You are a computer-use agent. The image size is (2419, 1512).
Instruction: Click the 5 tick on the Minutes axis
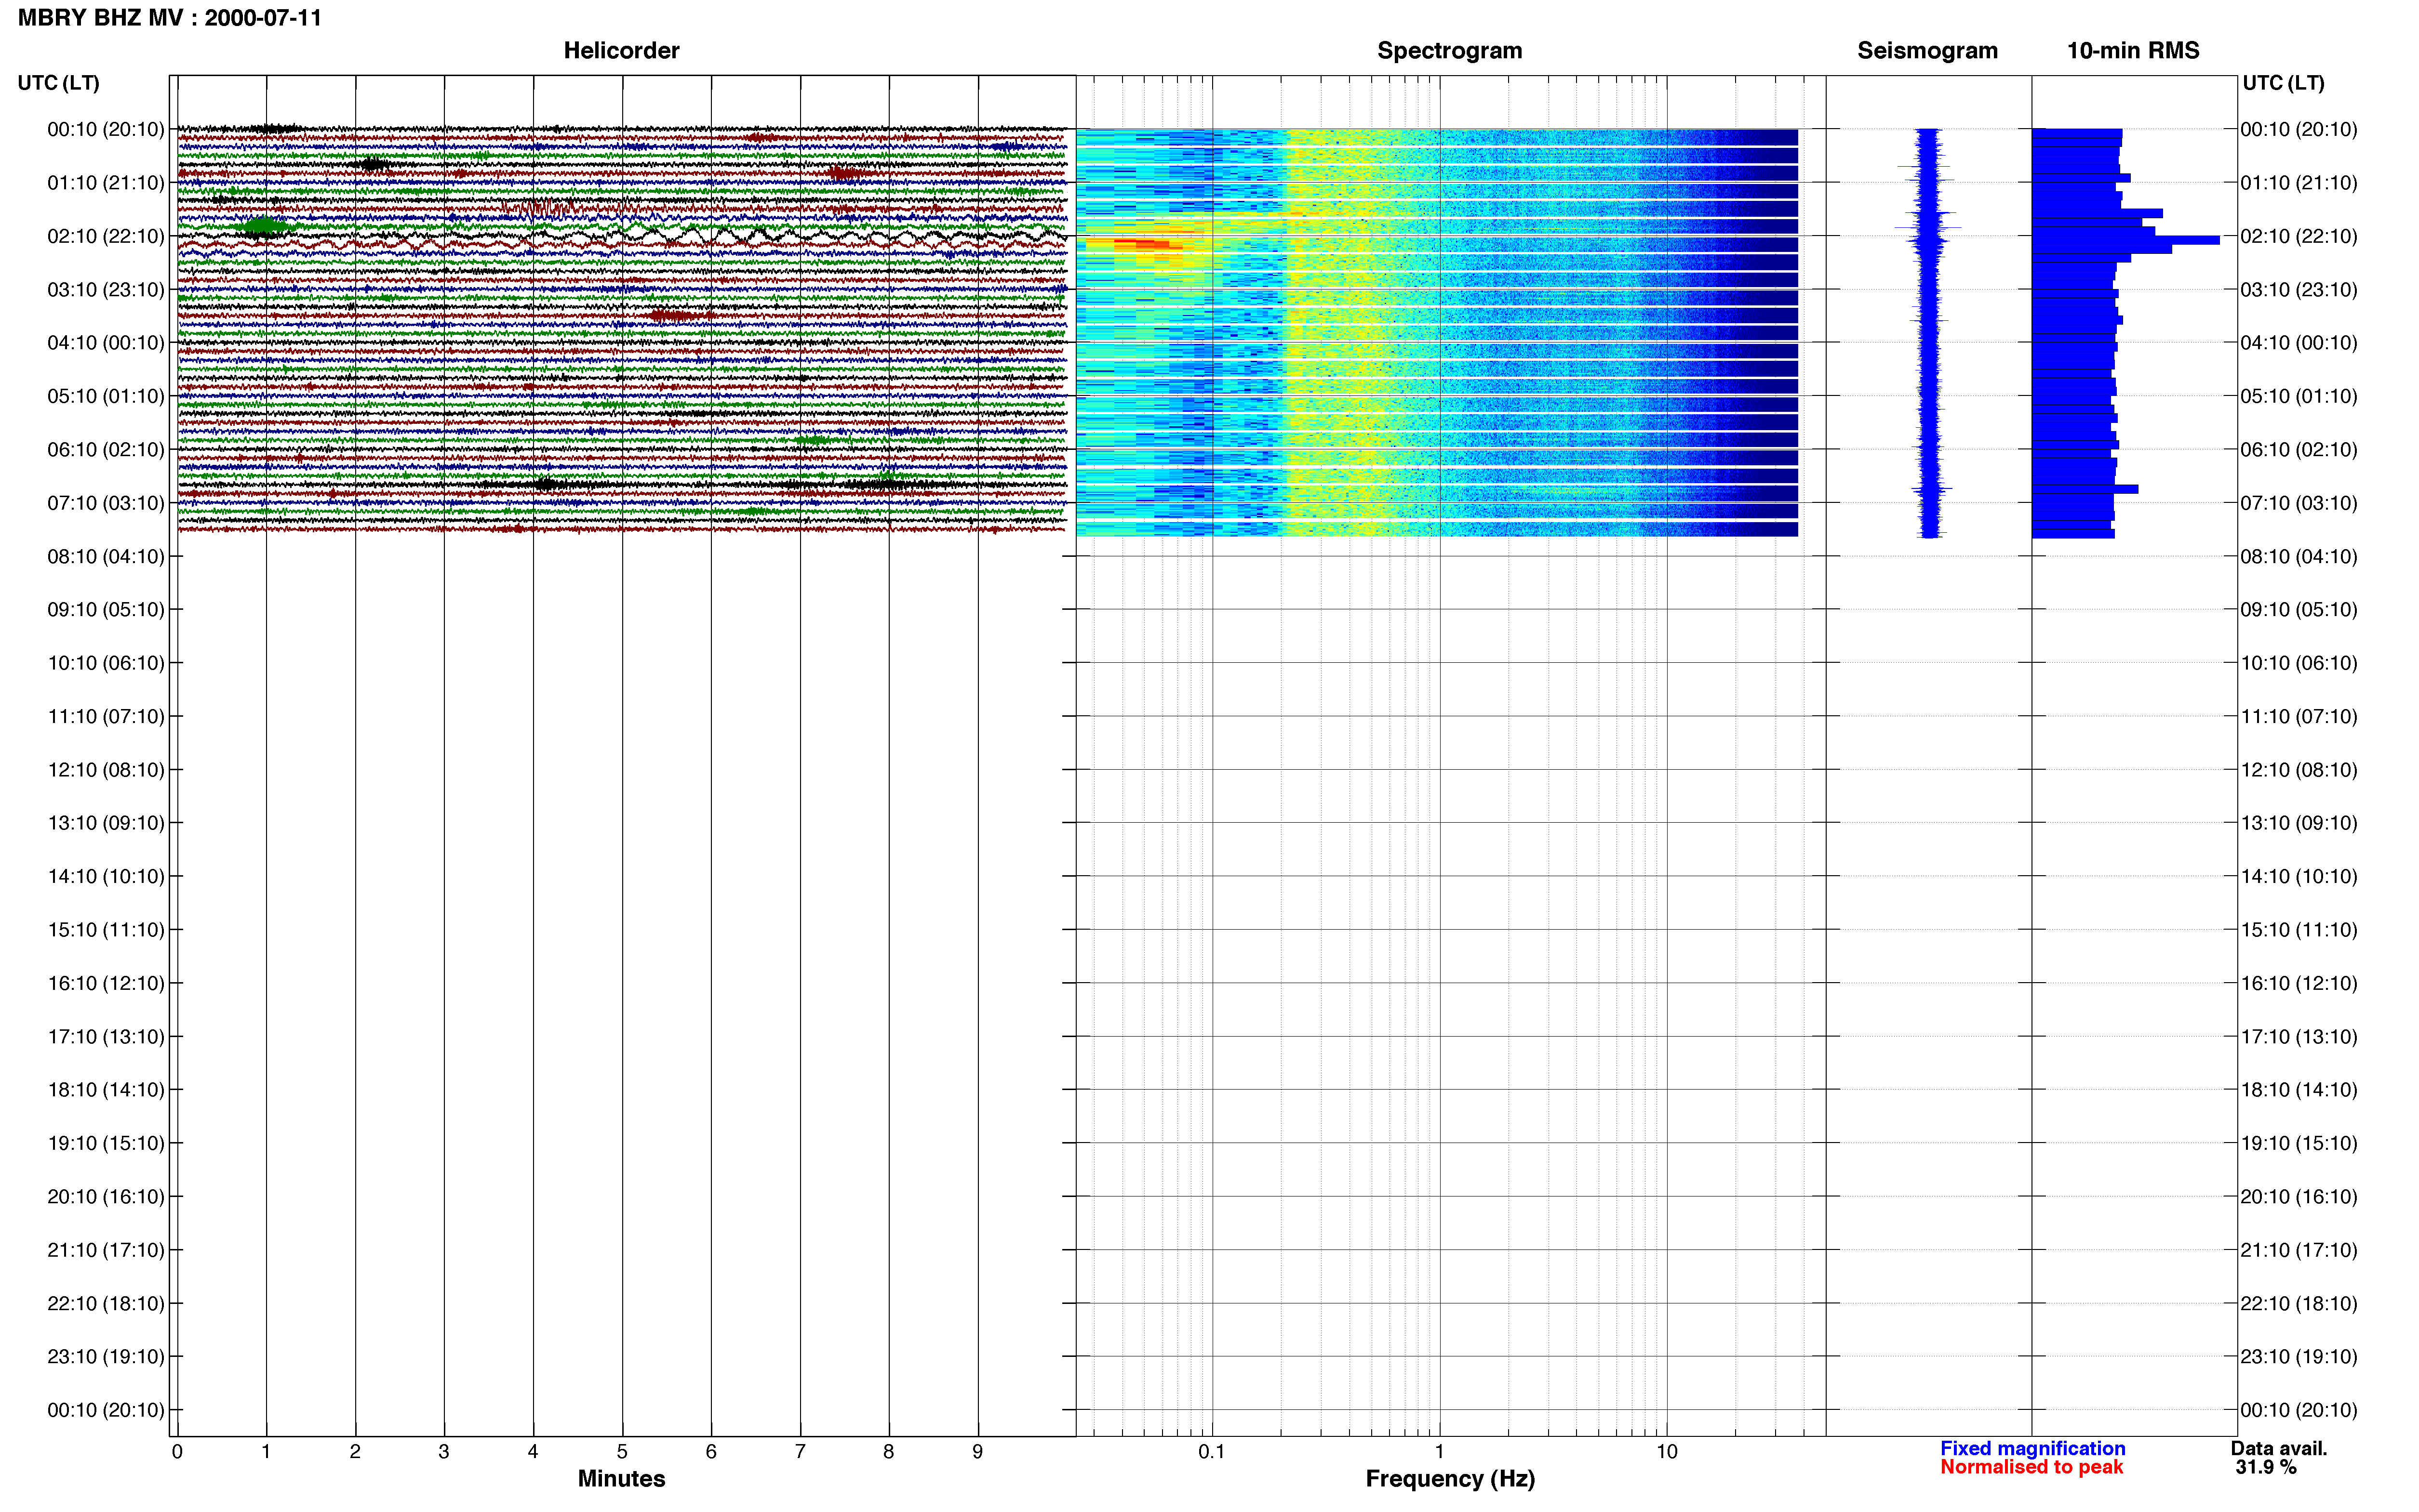(622, 1452)
